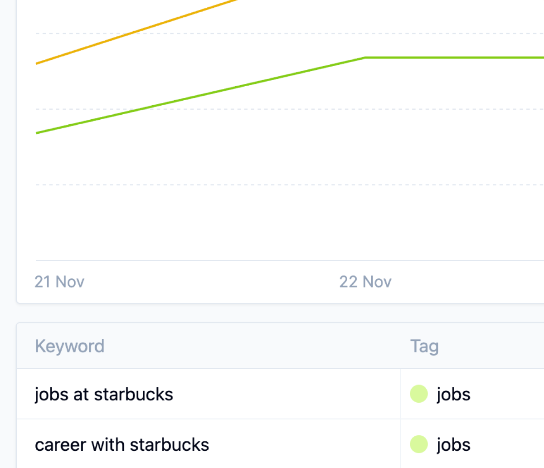Click green tag dot in 'career with starbucks' row
Viewport: 544px width, 468px height.
(x=419, y=444)
